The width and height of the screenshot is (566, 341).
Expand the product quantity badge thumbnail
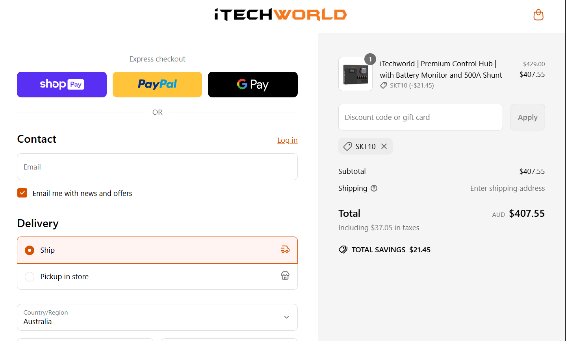(x=355, y=74)
